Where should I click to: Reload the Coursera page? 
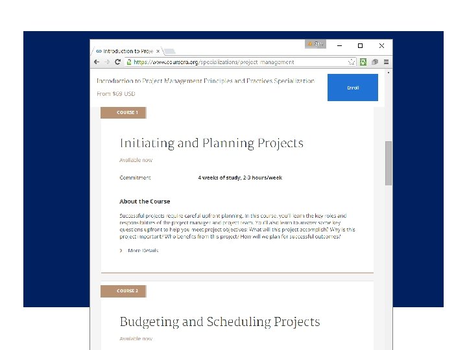117,62
